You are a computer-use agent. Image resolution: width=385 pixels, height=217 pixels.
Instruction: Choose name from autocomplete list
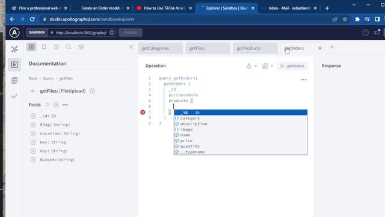[241, 135]
